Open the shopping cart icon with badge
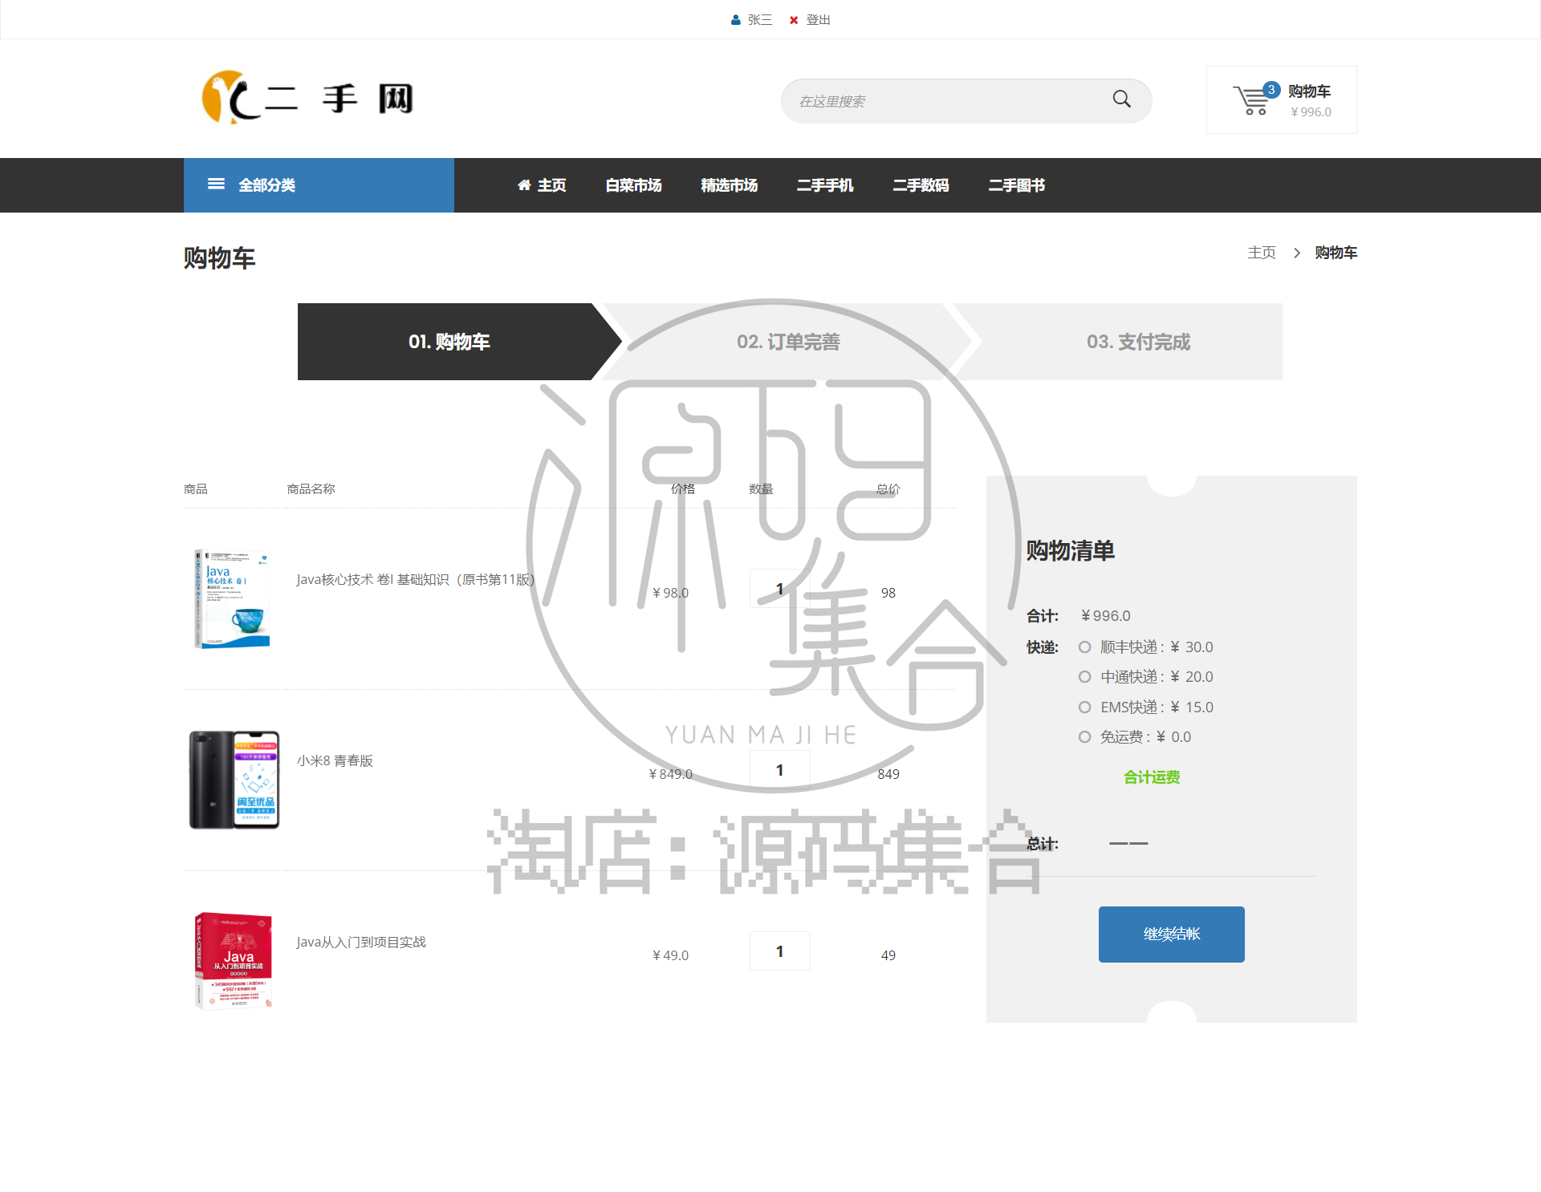The width and height of the screenshot is (1541, 1192). click(x=1254, y=99)
